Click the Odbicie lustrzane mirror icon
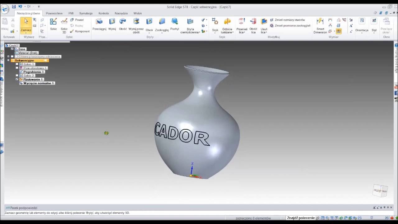 coord(227,21)
